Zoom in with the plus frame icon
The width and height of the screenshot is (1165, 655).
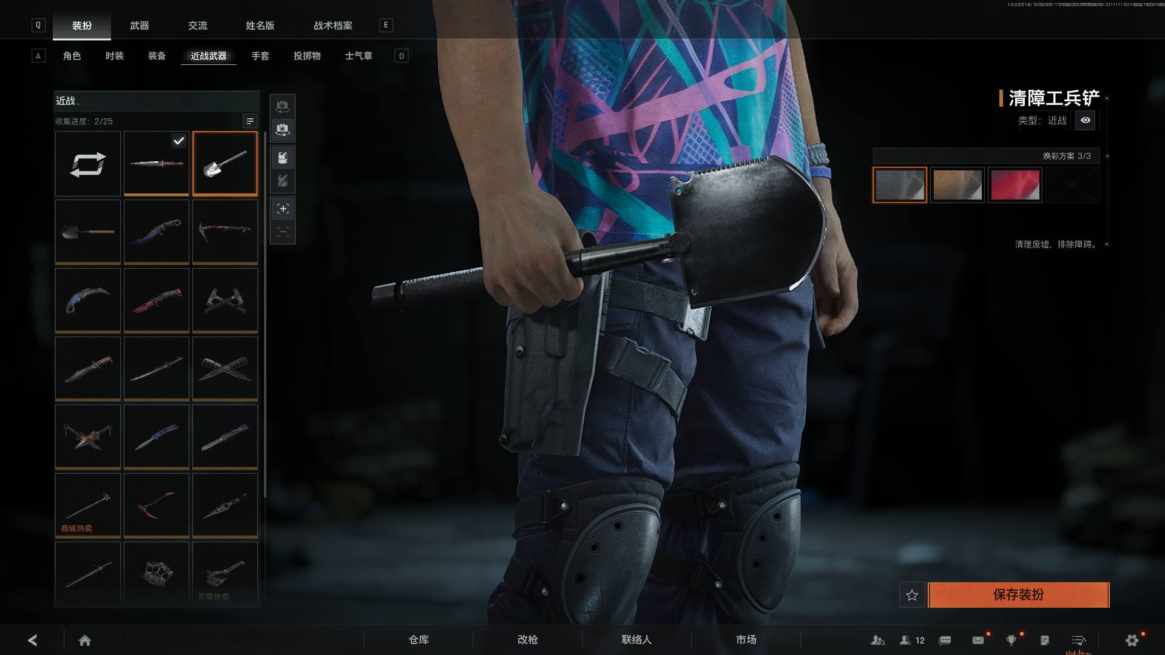coord(283,209)
